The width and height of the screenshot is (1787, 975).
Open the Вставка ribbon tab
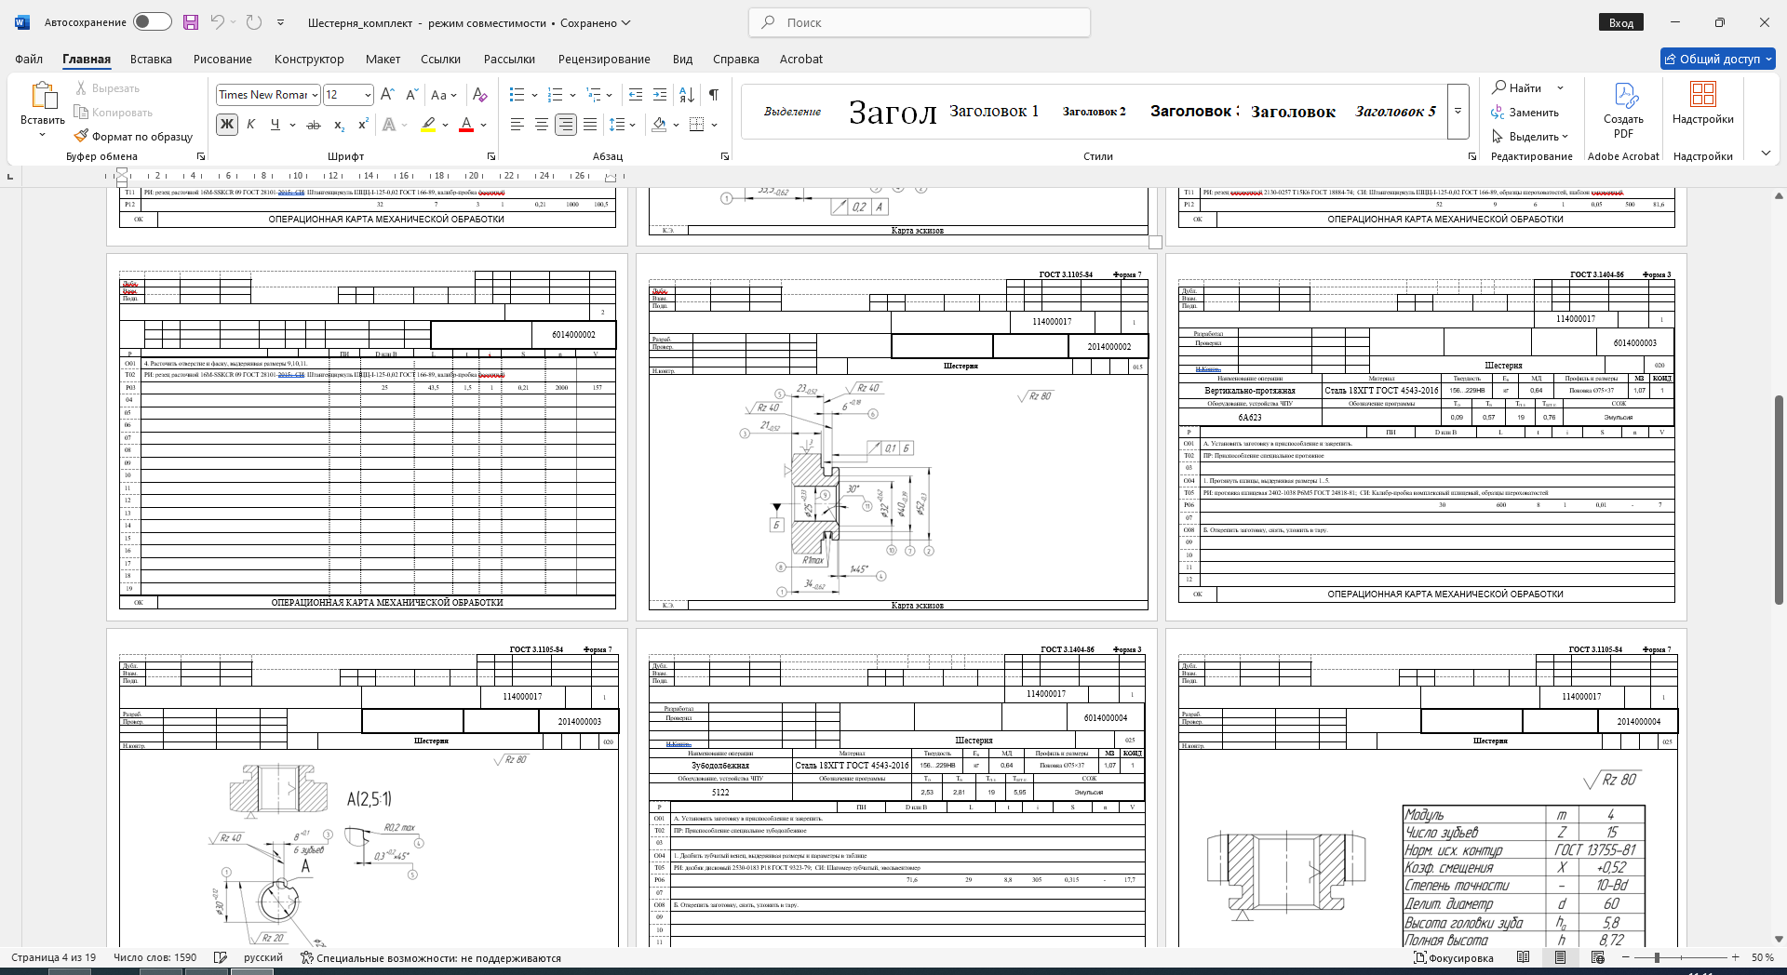[x=151, y=59]
